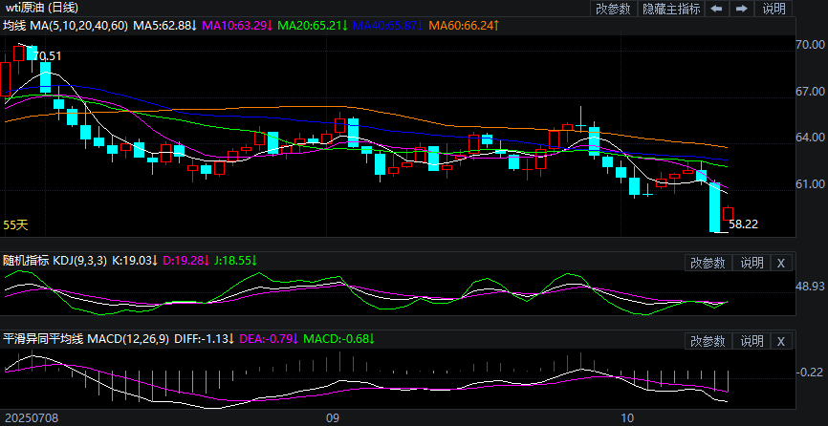Select the wti原油 (日线) chart title
828x426 pixels.
point(40,9)
